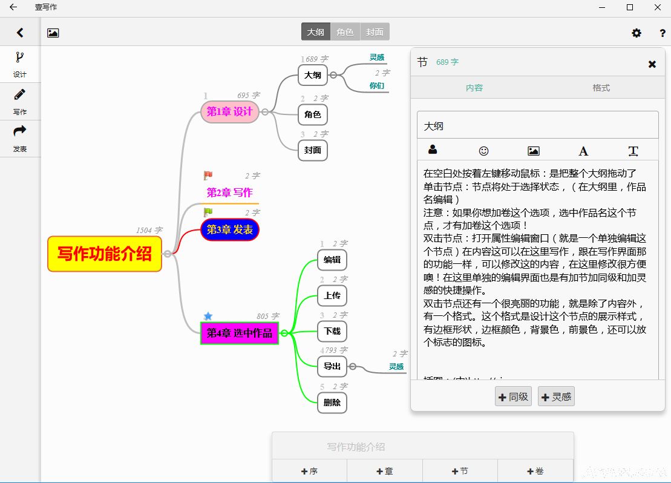Click the font style A icon
This screenshot has width=671, height=483.
(583, 151)
